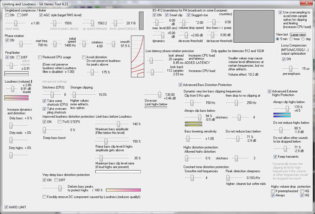Screen dimensions: 315x214
Task: Click the Dirty highs slider
Action: 19,155
